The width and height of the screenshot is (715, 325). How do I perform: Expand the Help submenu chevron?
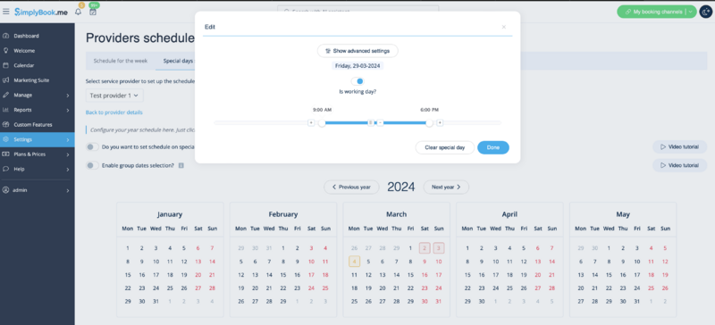tap(68, 169)
